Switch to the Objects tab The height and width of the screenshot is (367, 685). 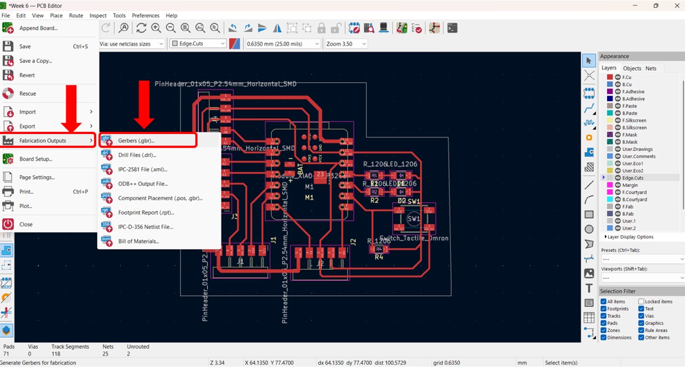[631, 68]
